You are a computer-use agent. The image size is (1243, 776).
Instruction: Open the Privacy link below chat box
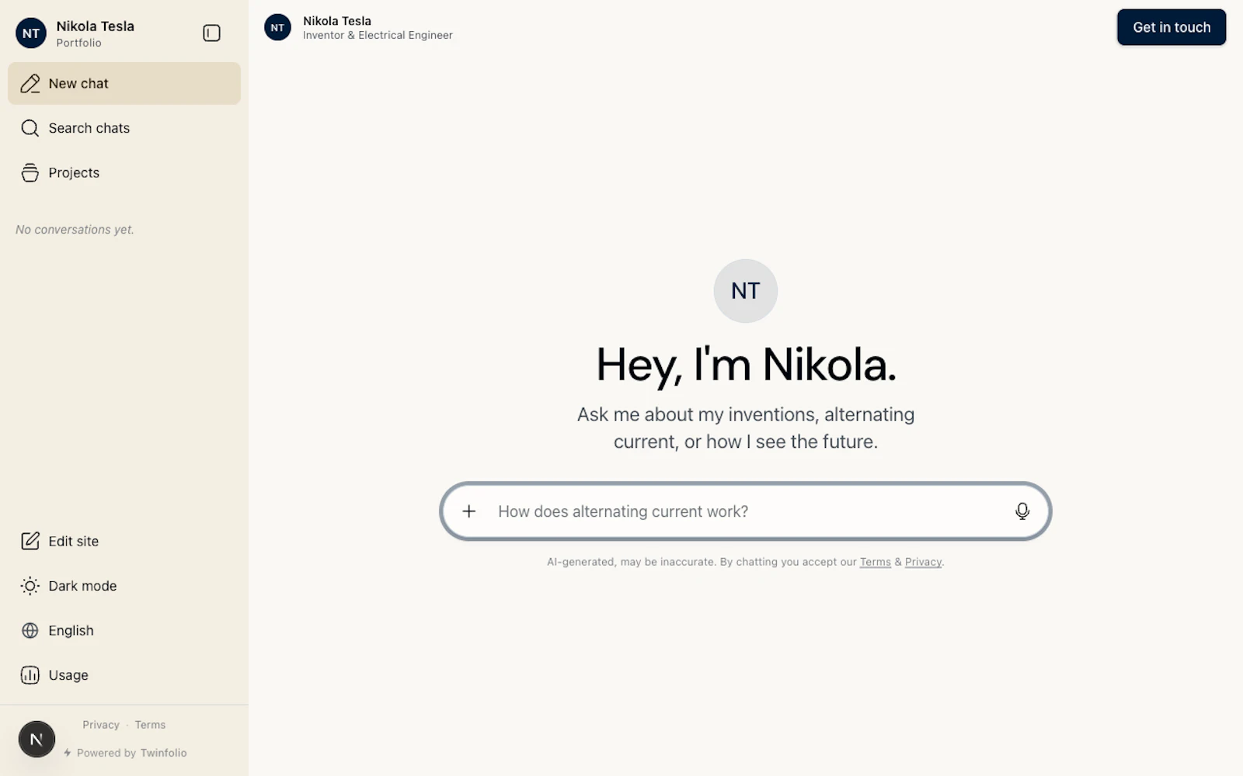pos(923,562)
